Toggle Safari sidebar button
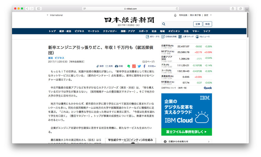The image size is (261, 157). (38, 8)
